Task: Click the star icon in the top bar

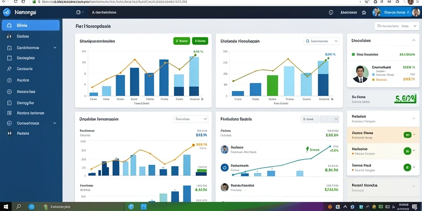Action: (x=364, y=12)
